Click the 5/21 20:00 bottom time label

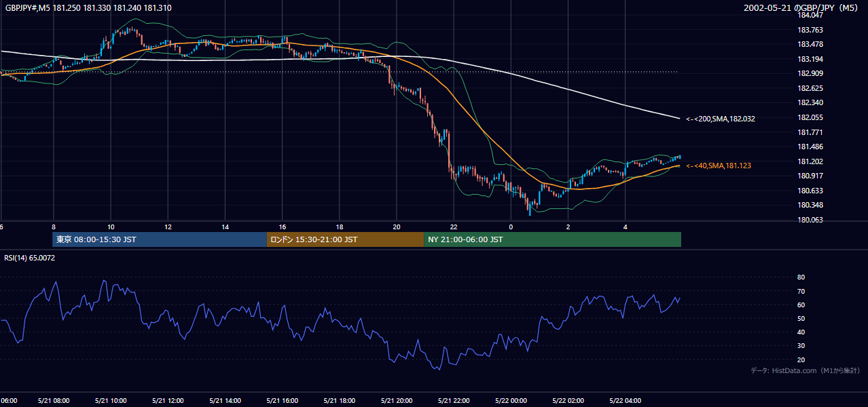click(x=396, y=401)
